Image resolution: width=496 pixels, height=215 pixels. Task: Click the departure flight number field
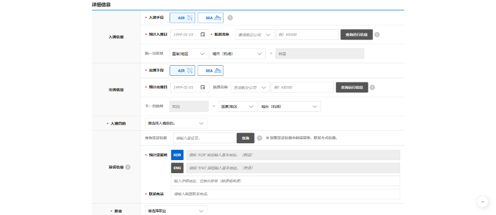pos(302,87)
